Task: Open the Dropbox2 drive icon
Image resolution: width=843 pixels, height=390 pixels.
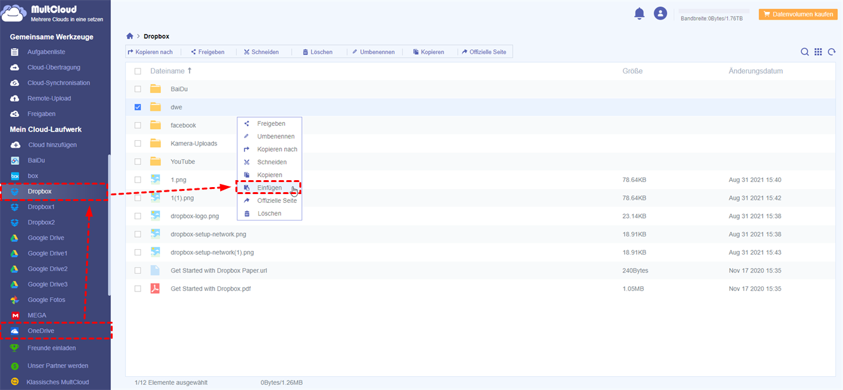Action: coord(15,222)
